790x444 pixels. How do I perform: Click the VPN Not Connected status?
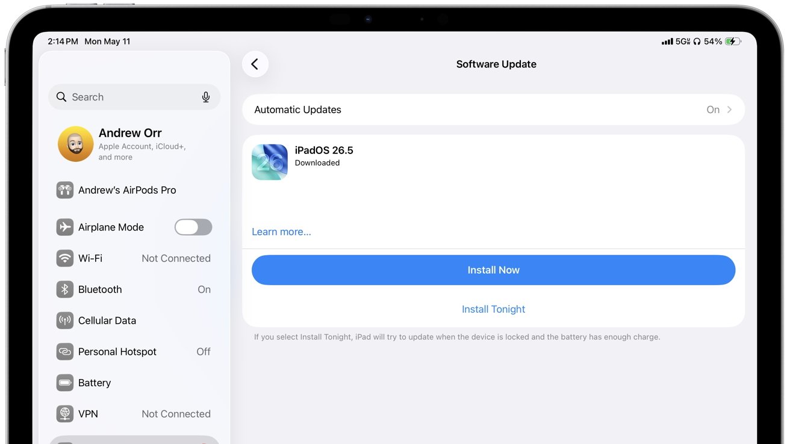click(x=176, y=414)
